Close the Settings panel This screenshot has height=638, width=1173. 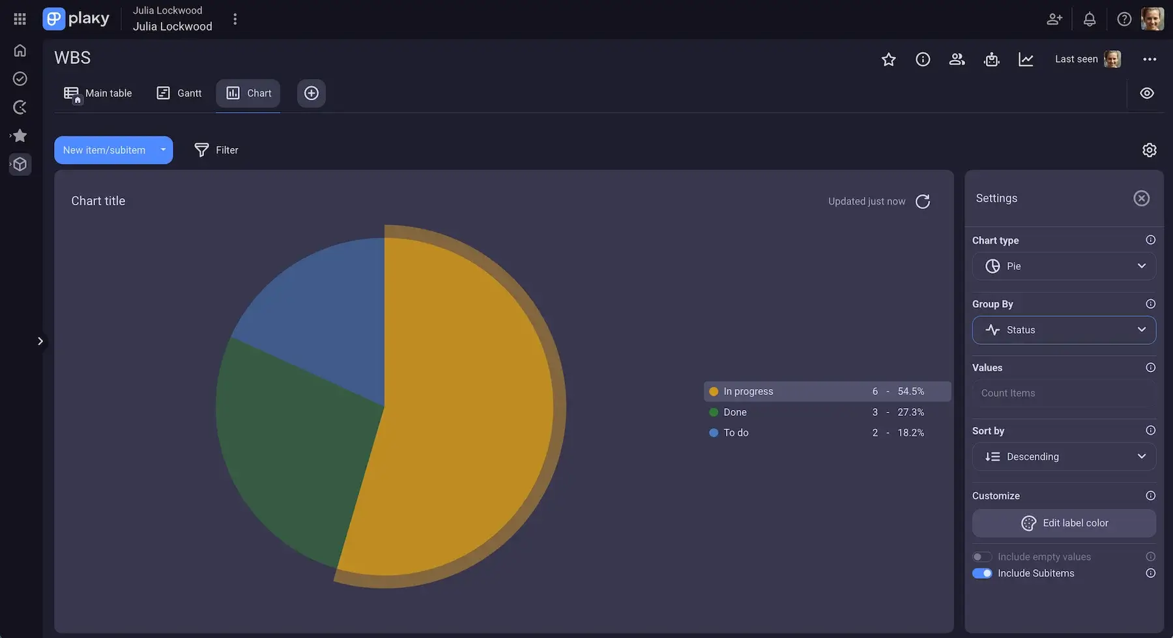tap(1141, 198)
